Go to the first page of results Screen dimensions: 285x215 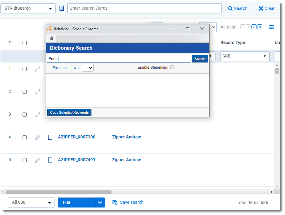point(243,27)
